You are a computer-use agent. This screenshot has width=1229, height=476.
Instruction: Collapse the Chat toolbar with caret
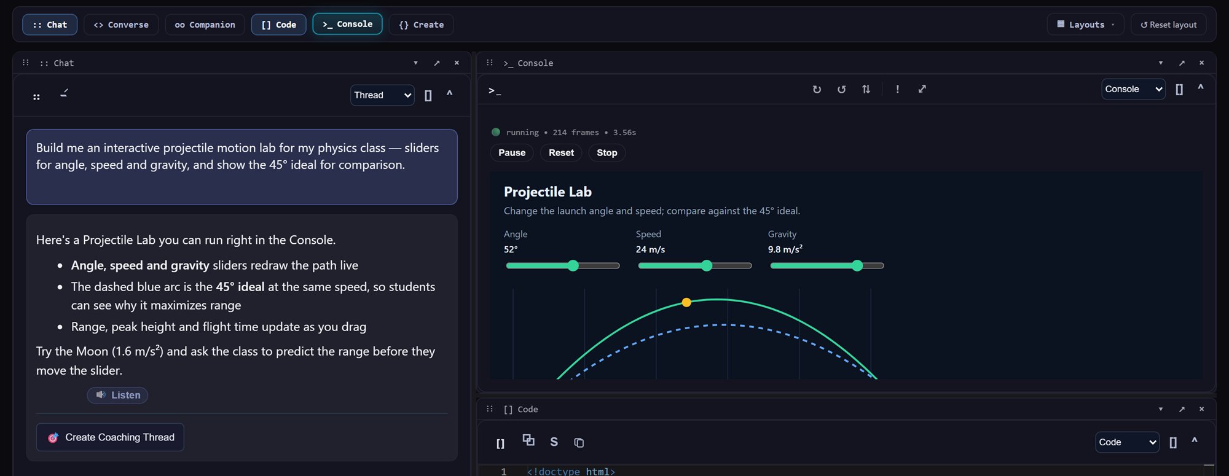tap(449, 94)
